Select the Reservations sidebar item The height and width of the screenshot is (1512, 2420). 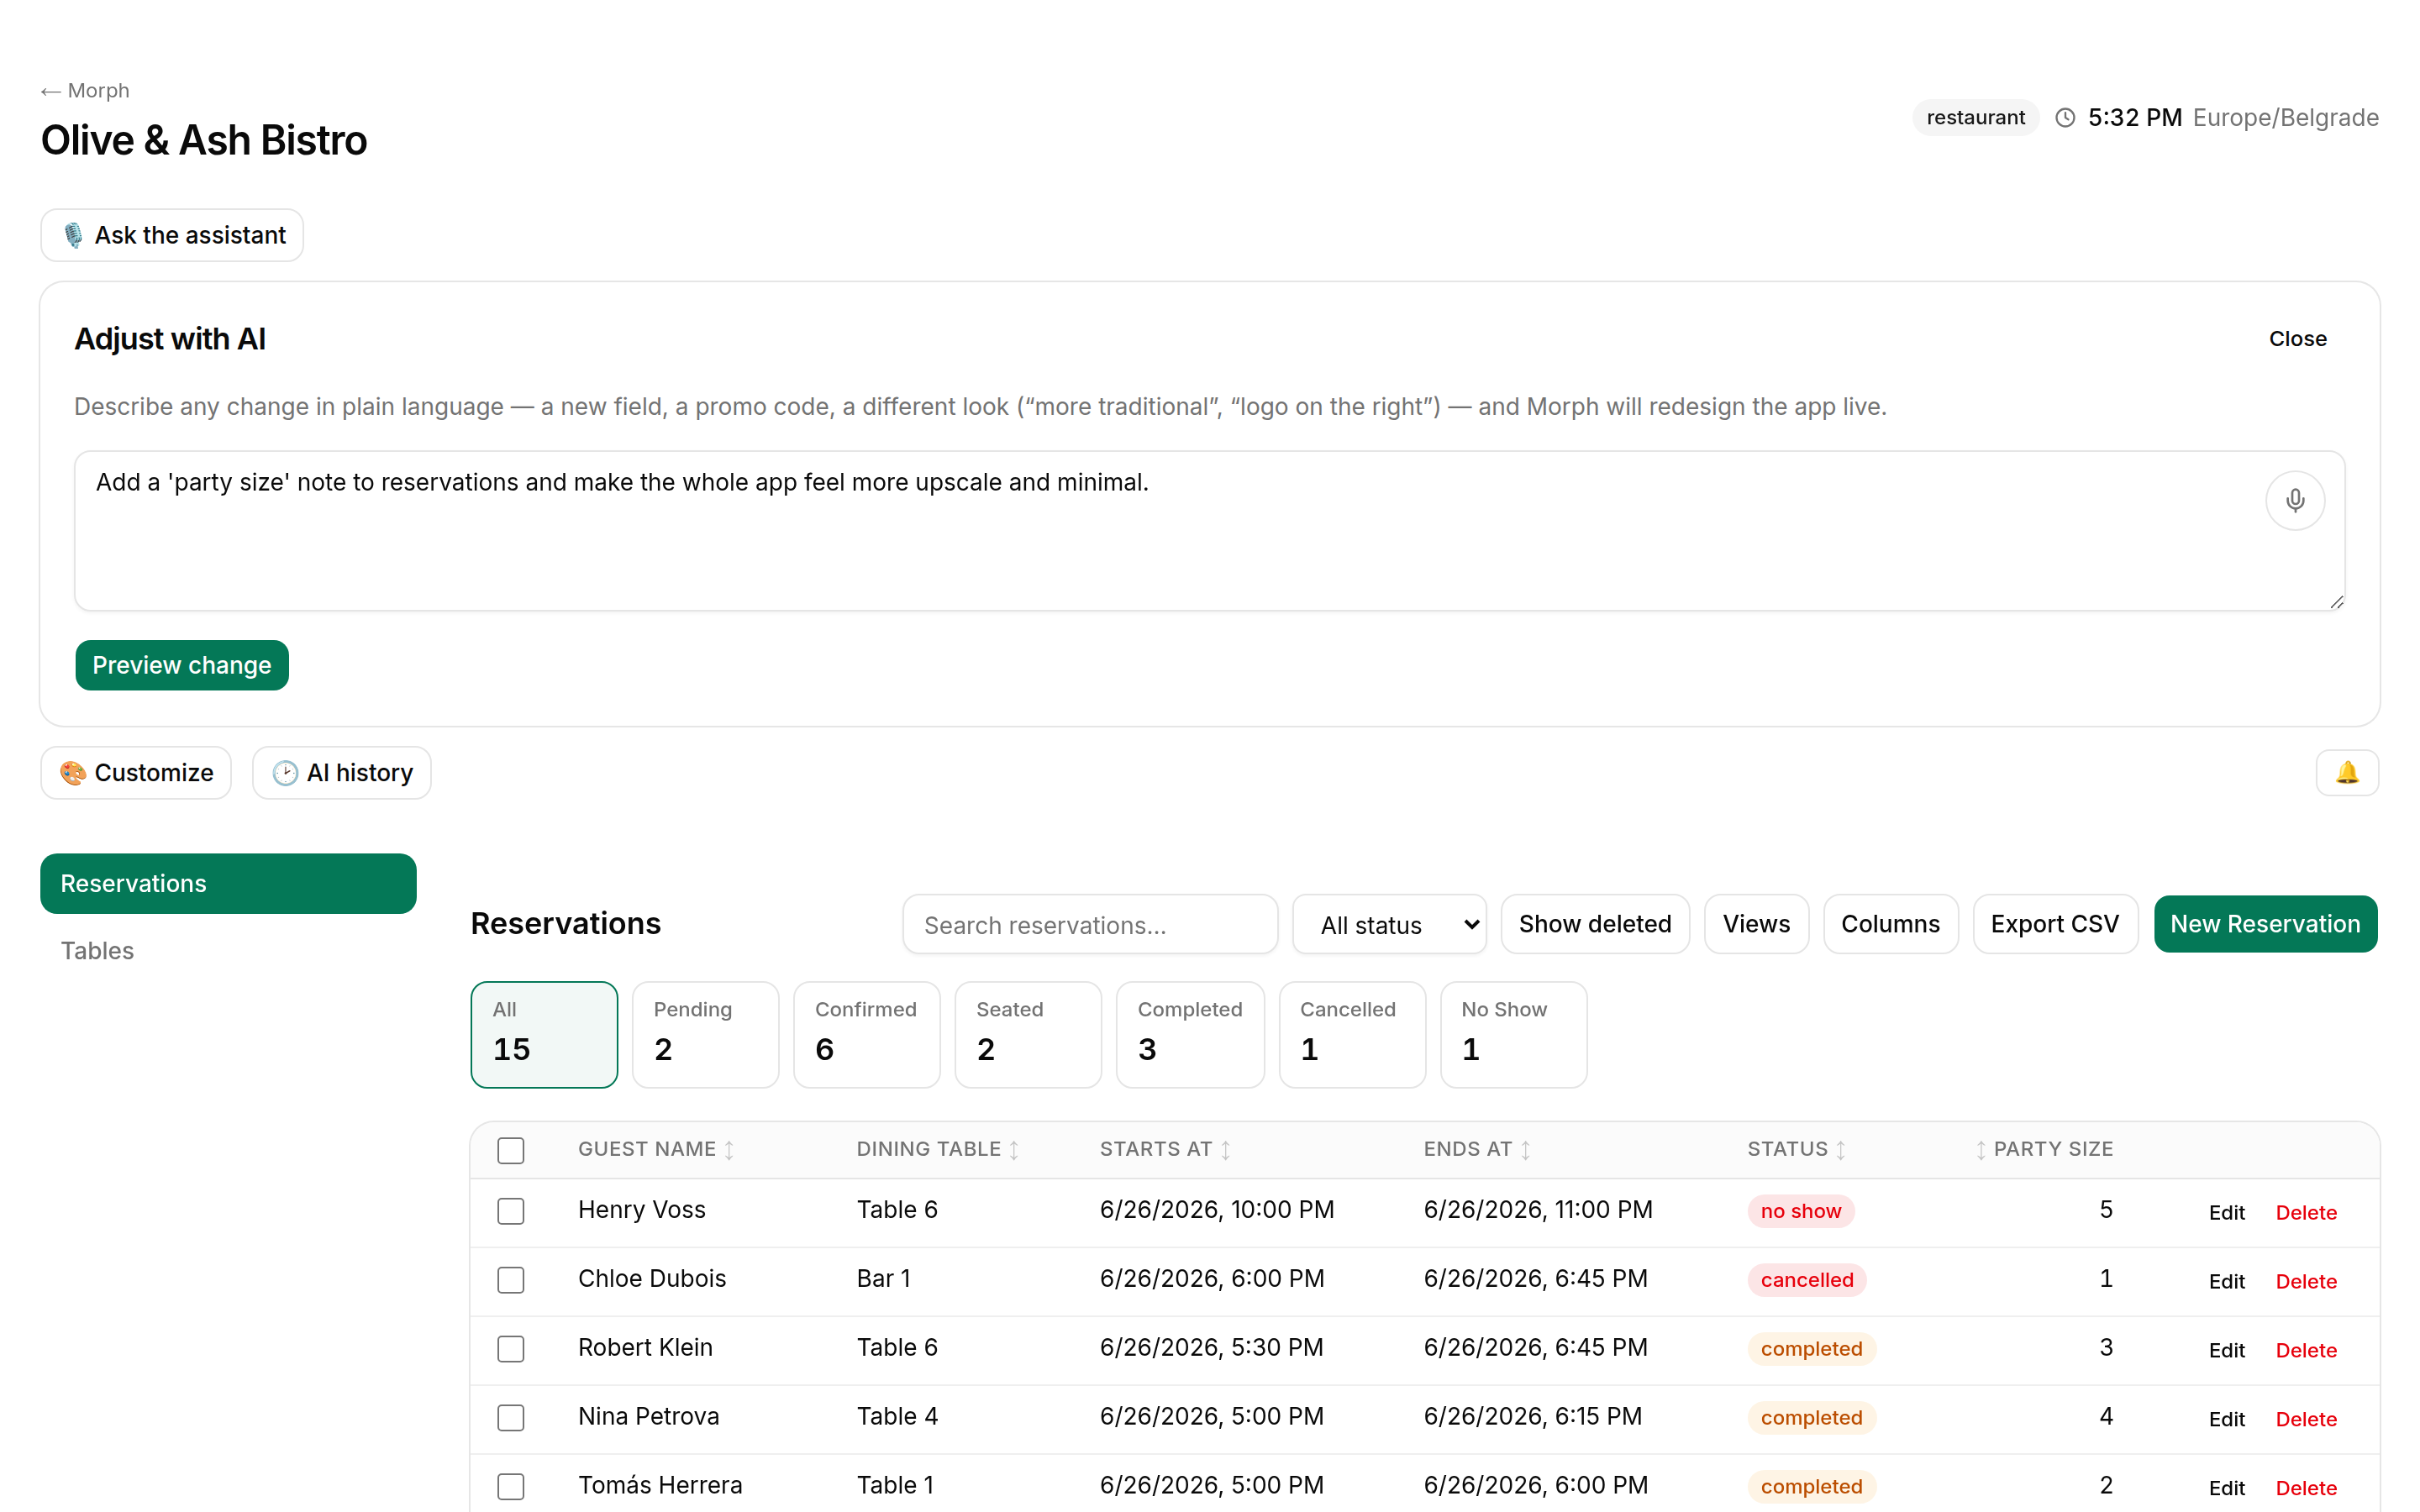tap(228, 884)
